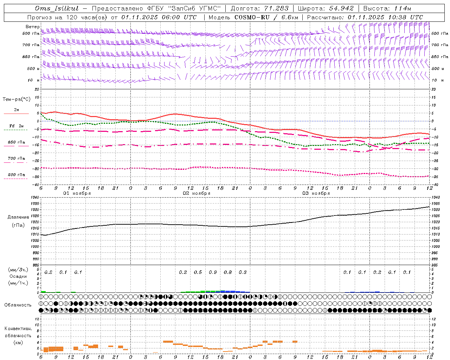Viewport: 450px width, 360px height.
Task: Click the 02 ноября date label
Action: pyautogui.click(x=197, y=193)
